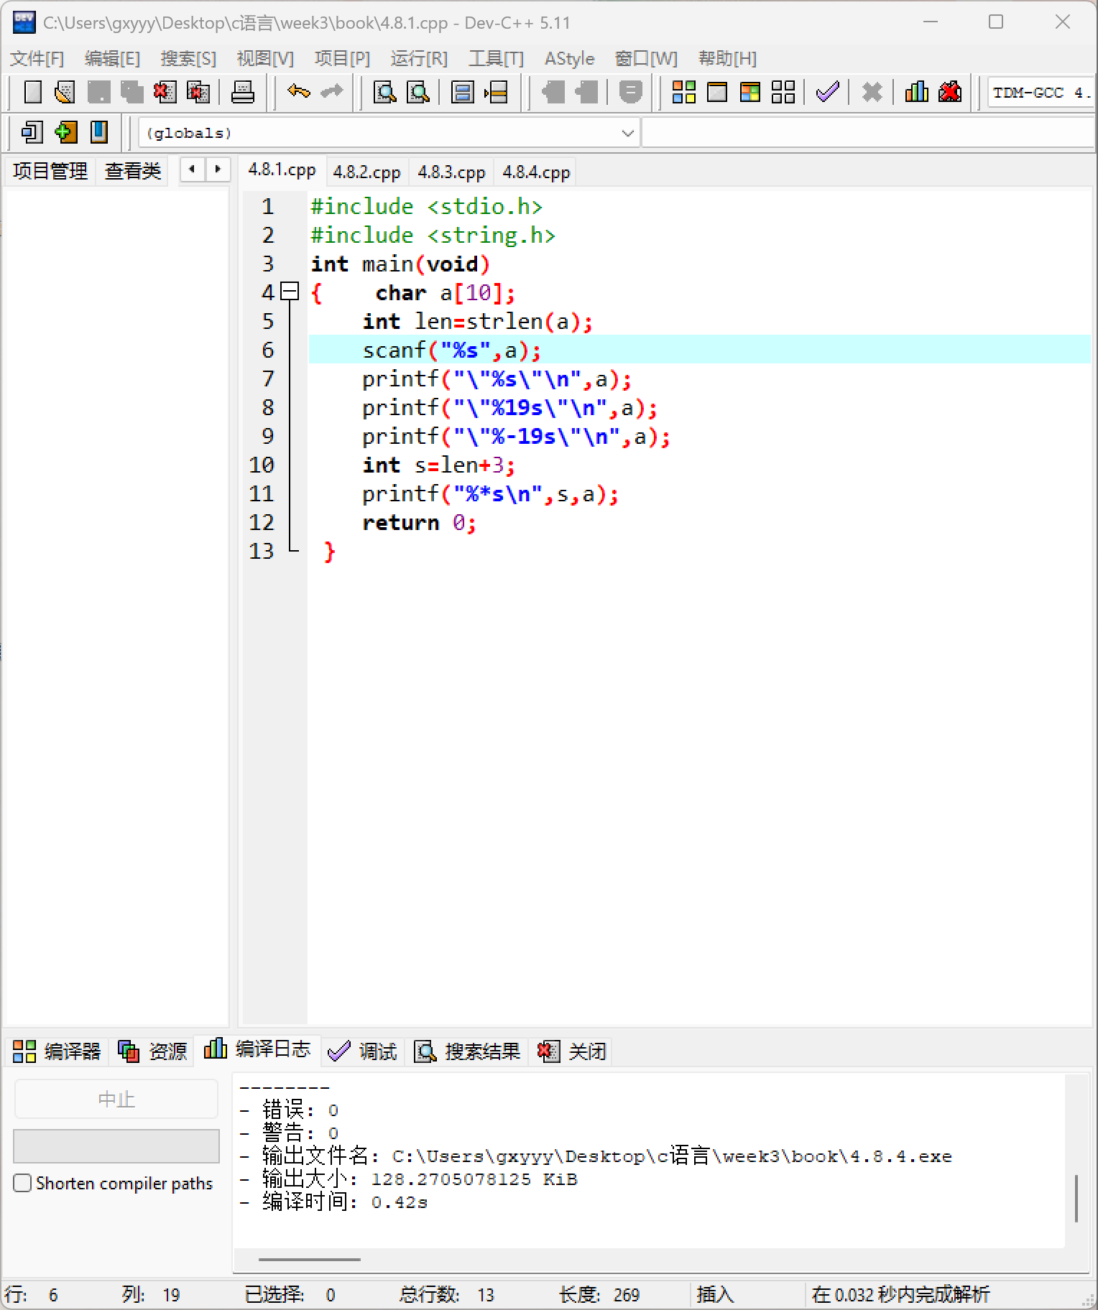Collapse the code fold at line 4
This screenshot has width=1098, height=1310.
[289, 292]
